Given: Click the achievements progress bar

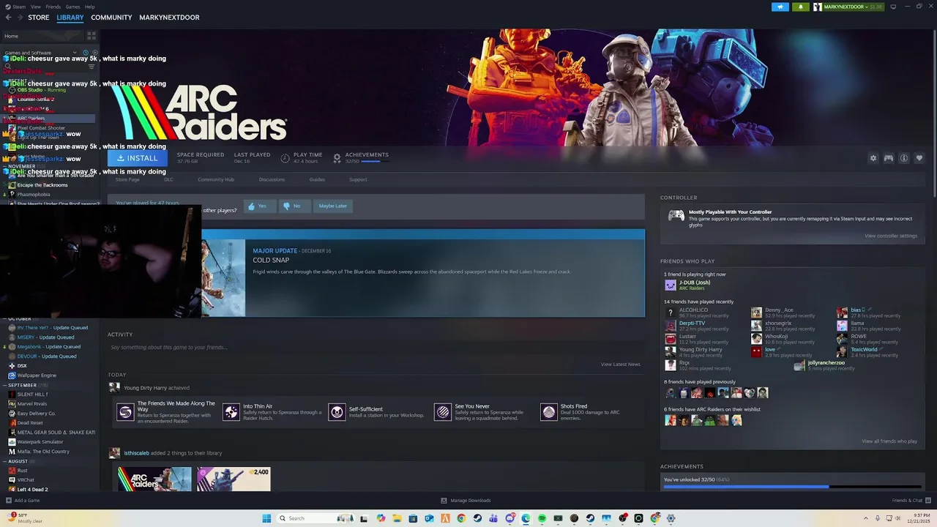Looking at the screenshot, I should (x=792, y=486).
